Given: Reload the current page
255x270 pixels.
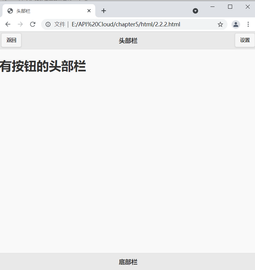Looking at the screenshot, I should (x=32, y=24).
